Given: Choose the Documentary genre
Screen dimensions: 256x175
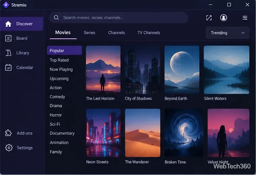Looking at the screenshot, I should click(x=62, y=133).
